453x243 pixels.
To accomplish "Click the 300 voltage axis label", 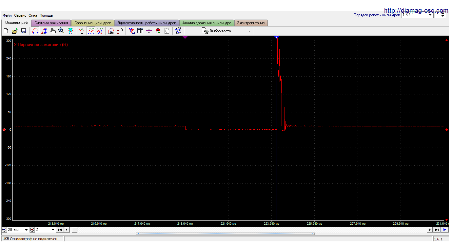I will [9, 41].
